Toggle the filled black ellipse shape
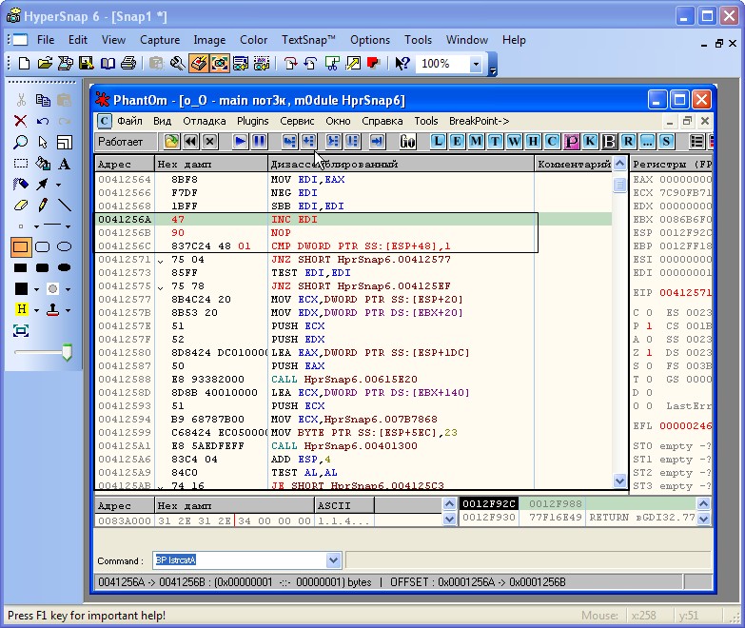The width and height of the screenshot is (745, 628). 64,268
